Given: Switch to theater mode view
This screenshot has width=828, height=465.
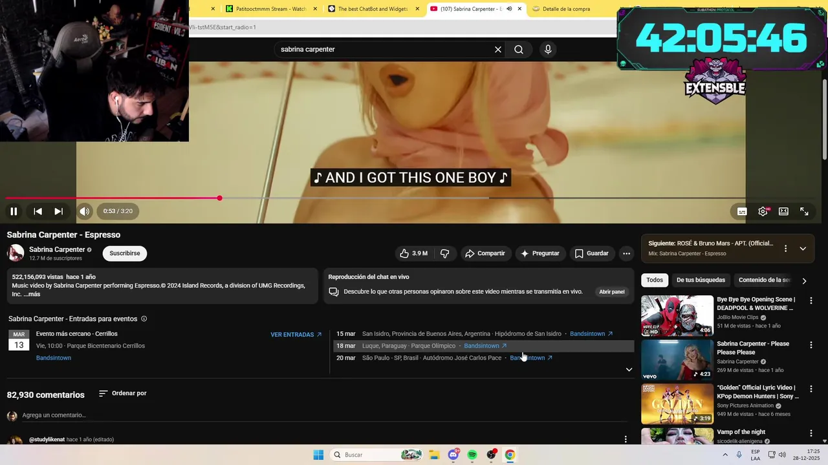Looking at the screenshot, I should click(783, 211).
